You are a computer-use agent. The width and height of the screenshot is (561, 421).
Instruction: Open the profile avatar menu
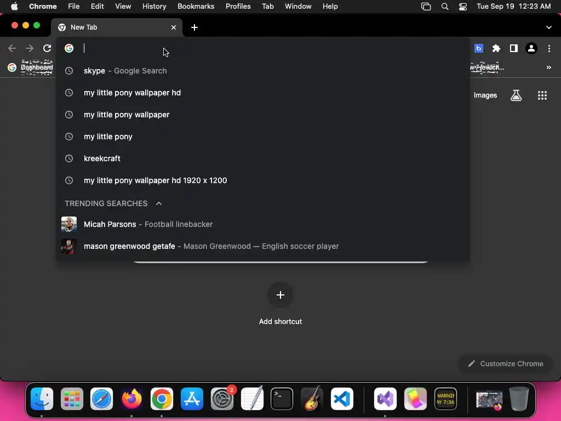531,48
